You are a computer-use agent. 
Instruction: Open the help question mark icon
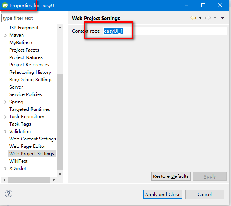click(9, 194)
